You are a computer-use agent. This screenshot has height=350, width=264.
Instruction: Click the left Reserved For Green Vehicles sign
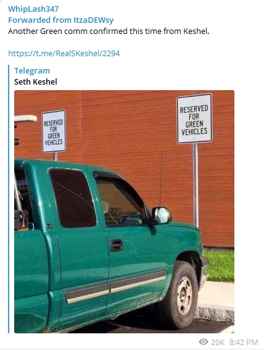point(54,131)
